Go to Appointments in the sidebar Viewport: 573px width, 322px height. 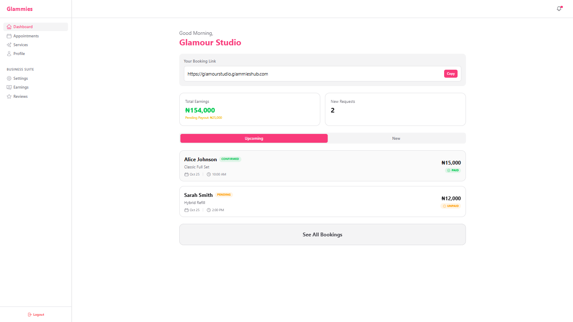click(x=36, y=36)
